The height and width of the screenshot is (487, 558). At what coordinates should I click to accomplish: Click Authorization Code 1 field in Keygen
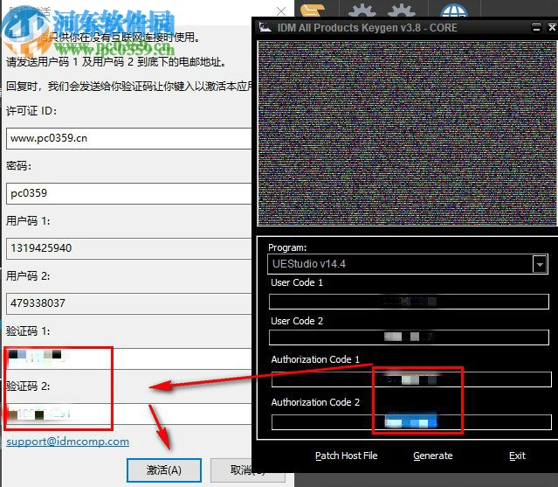coord(411,379)
